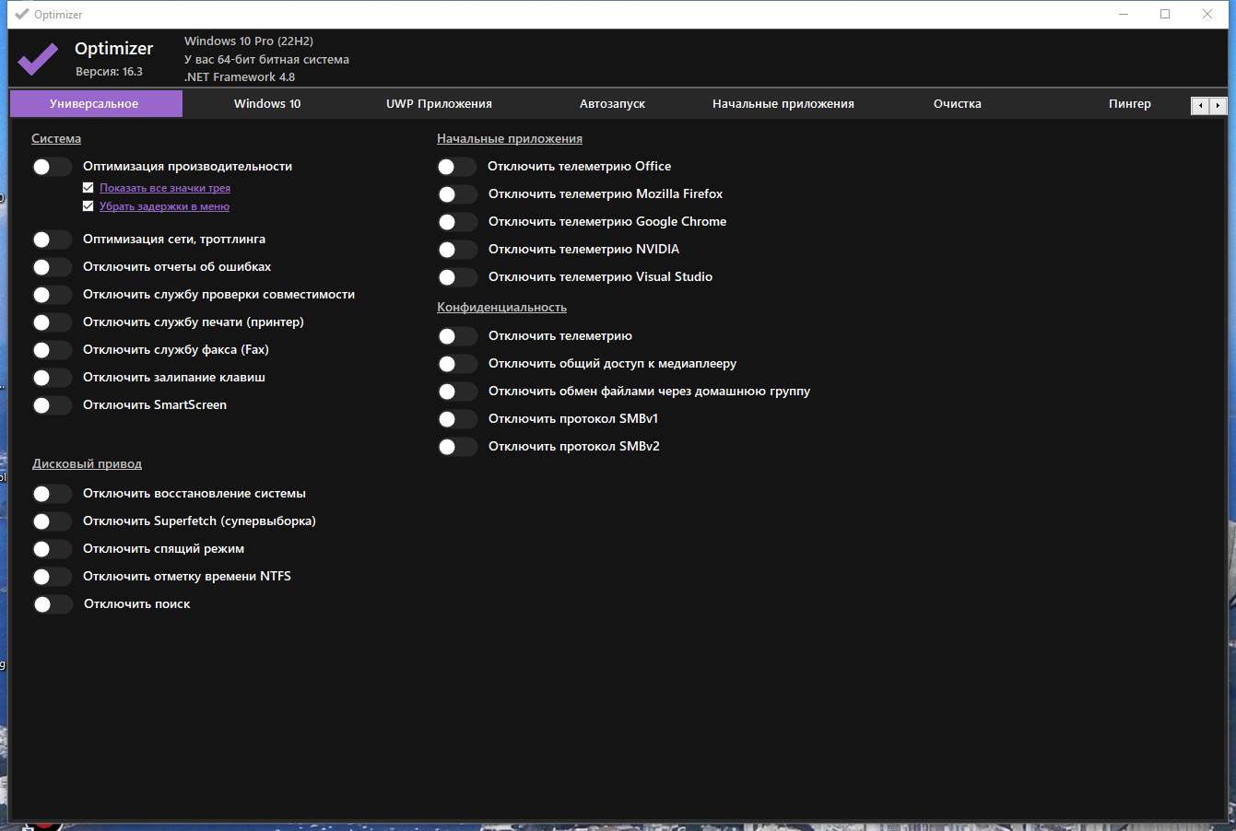
Task: Click the Показать все значки трея link
Action: click(x=165, y=188)
